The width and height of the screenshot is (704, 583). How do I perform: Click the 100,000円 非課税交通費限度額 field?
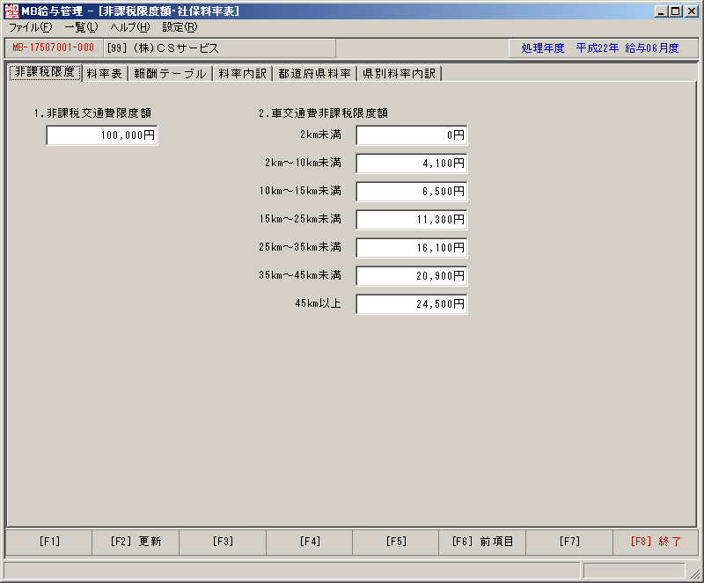pos(102,135)
